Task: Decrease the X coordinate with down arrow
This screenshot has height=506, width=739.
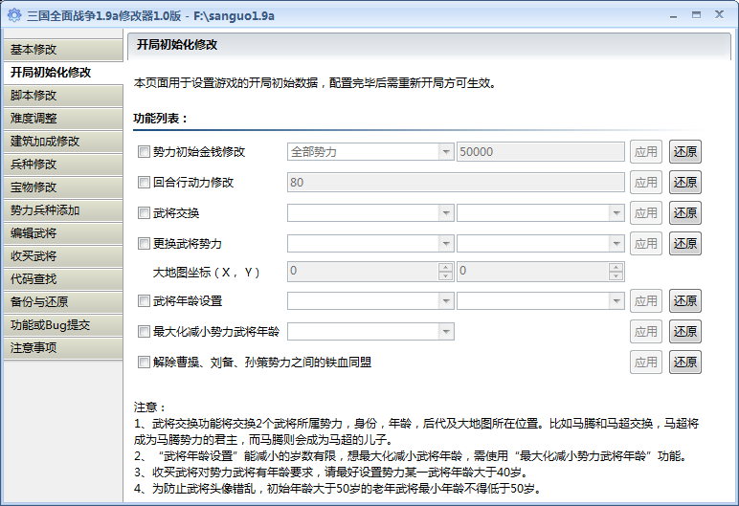Action: point(445,276)
